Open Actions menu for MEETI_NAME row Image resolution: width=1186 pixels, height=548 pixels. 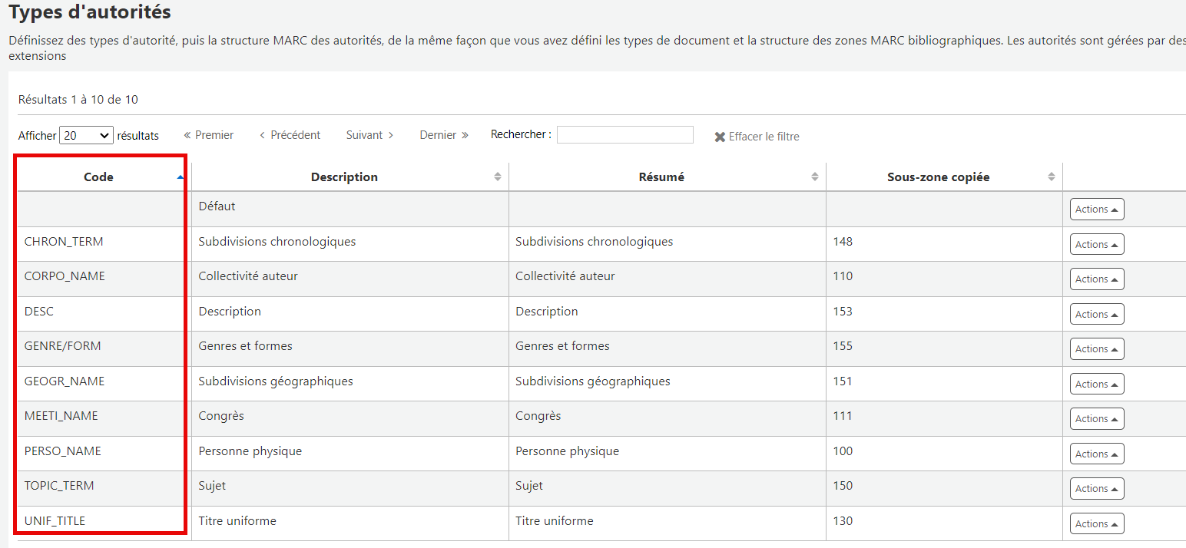1097,419
